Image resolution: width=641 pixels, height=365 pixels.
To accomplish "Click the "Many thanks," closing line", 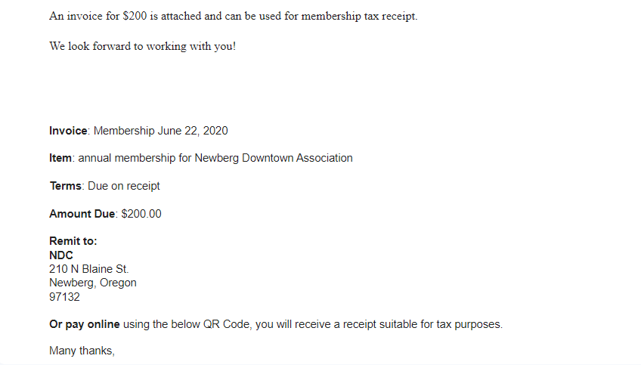I will coord(82,351).
